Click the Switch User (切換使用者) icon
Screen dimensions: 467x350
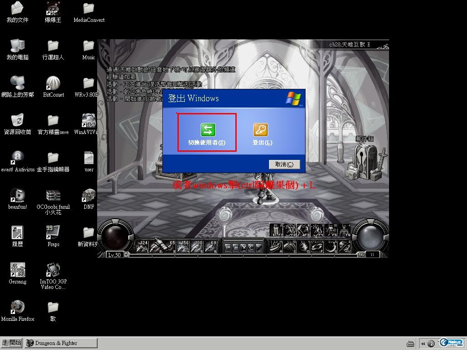(x=208, y=130)
